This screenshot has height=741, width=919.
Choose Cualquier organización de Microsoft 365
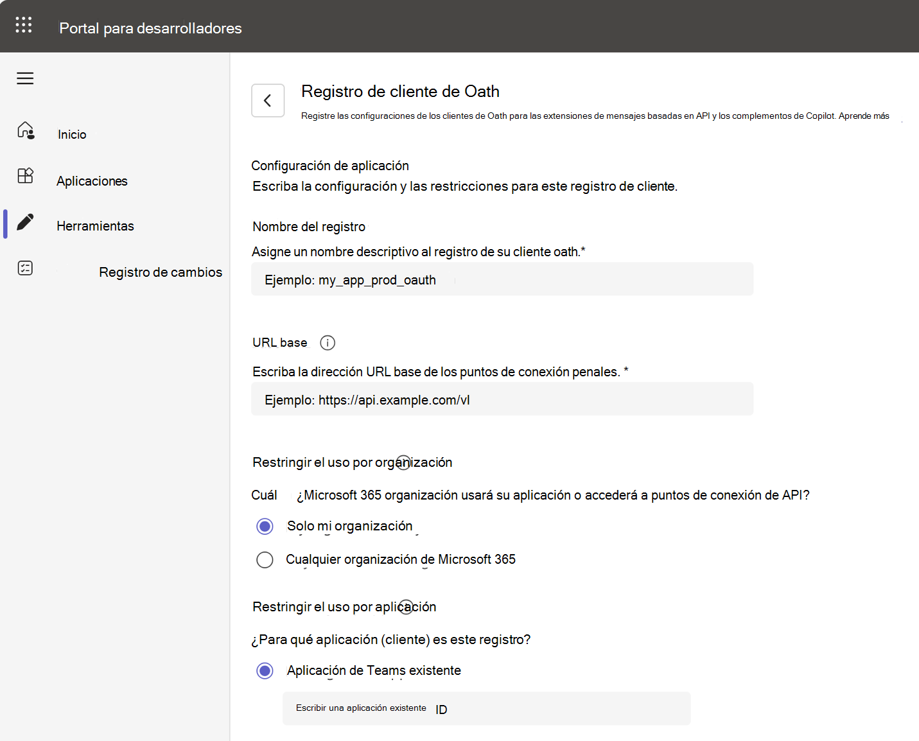coord(265,560)
